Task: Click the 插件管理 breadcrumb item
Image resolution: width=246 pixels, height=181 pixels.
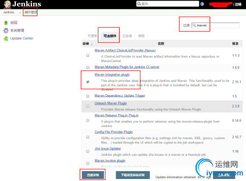Action: pyautogui.click(x=31, y=12)
